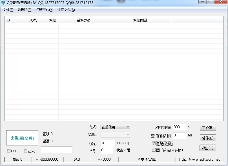Click the IP:0 status bar cell
The width and height of the screenshot is (228, 166).
(77, 160)
